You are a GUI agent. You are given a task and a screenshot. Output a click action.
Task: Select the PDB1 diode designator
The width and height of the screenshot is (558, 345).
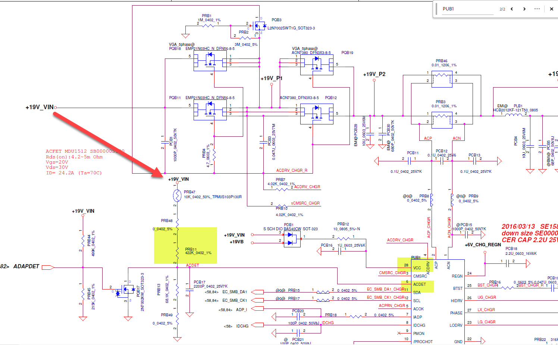coord(288,225)
